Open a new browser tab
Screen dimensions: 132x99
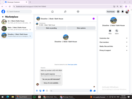(x=30, y=2)
